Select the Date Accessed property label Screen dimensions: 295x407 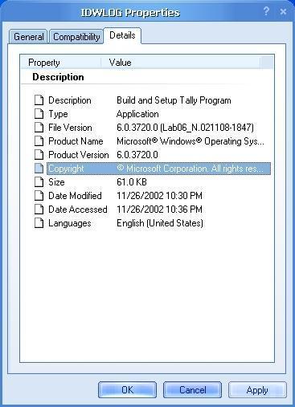coord(78,210)
